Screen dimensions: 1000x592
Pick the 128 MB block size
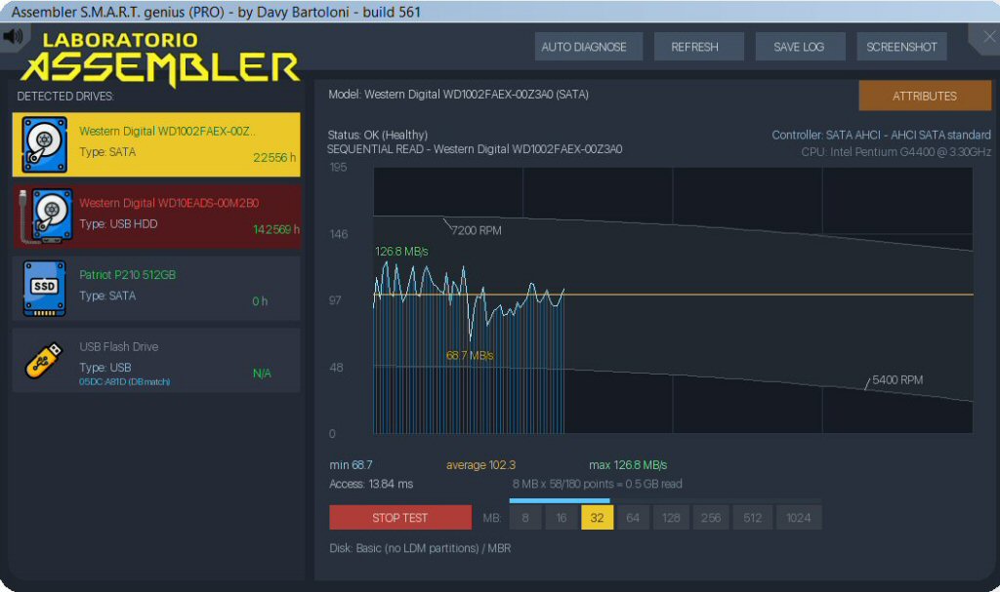pyautogui.click(x=671, y=518)
